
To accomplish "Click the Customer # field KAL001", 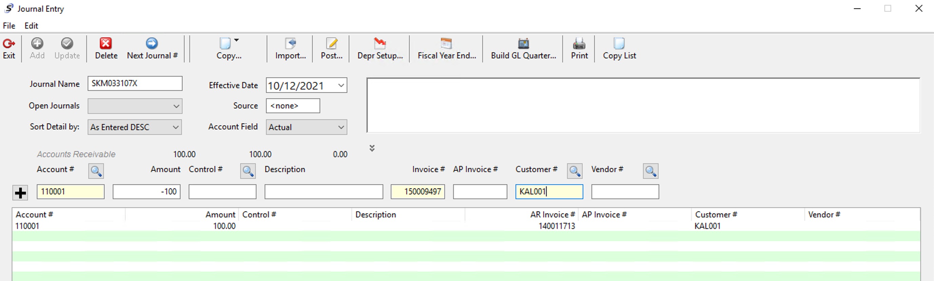I will point(549,192).
